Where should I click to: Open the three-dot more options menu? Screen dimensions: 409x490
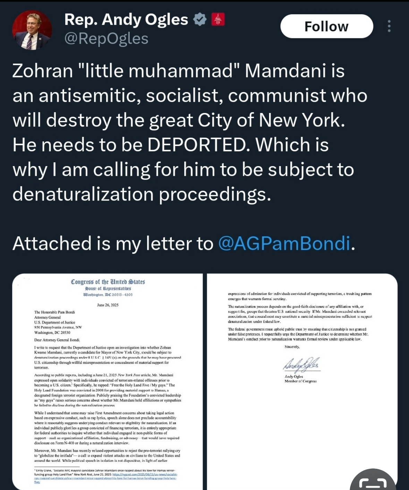pos(389,26)
